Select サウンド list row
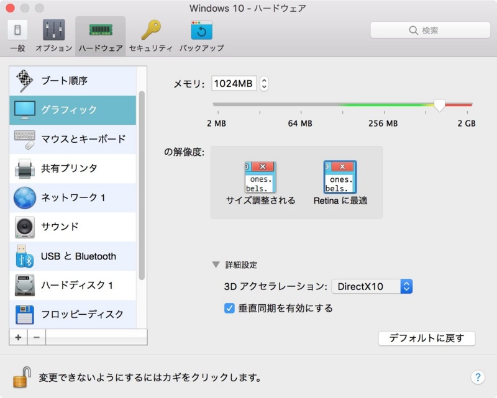This screenshot has height=398, width=497. pos(73,227)
